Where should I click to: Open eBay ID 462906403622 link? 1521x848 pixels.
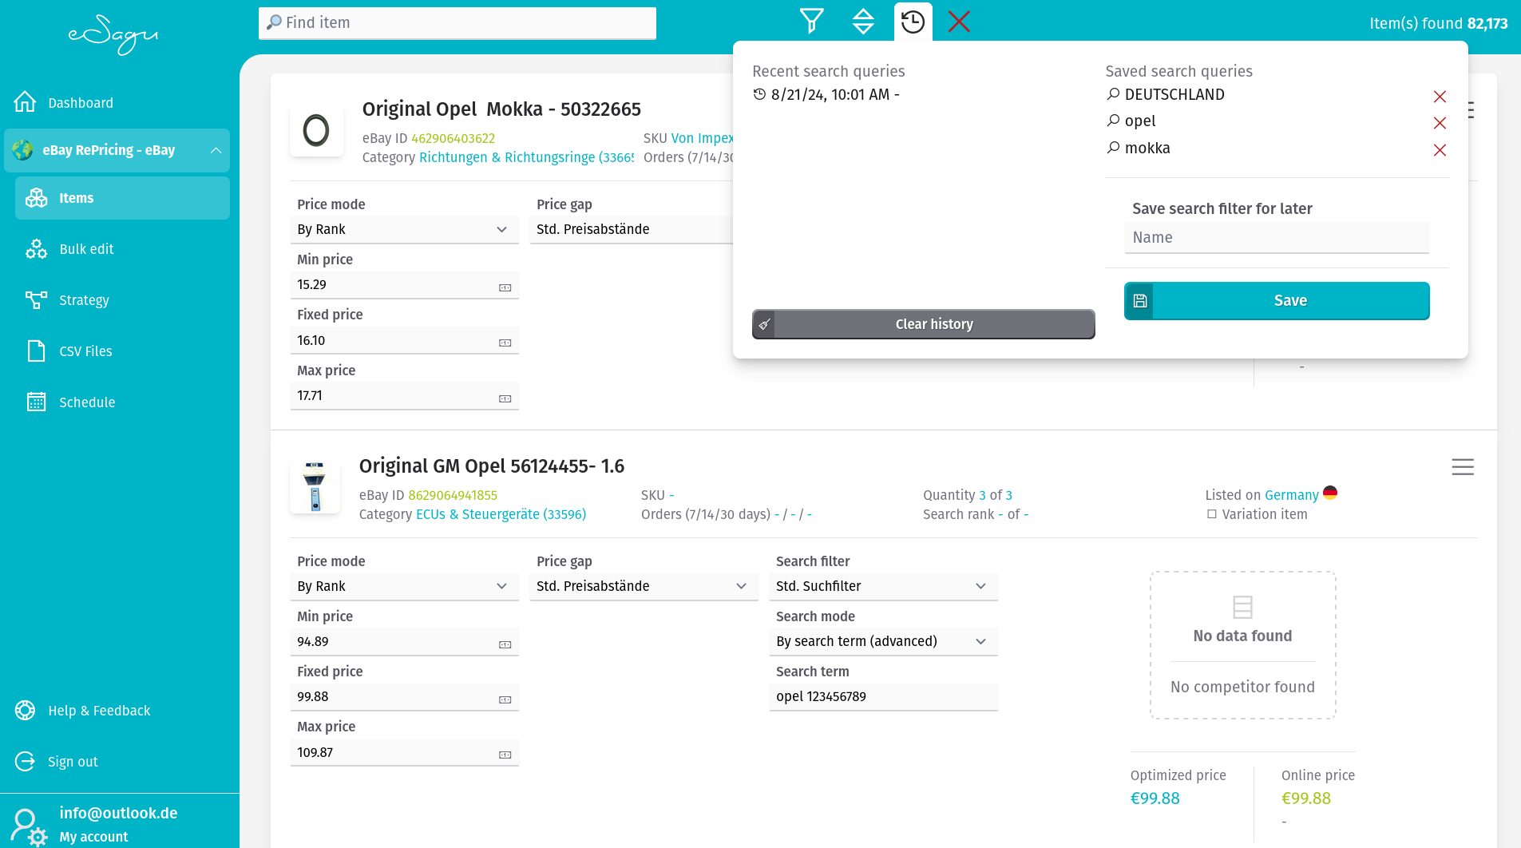point(453,138)
